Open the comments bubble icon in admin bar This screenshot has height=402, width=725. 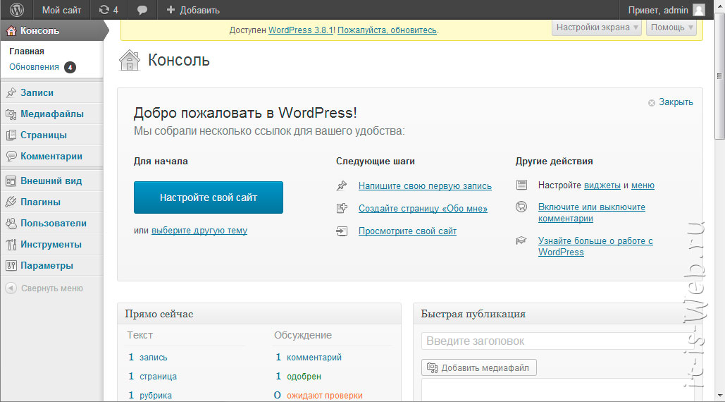coord(142,10)
